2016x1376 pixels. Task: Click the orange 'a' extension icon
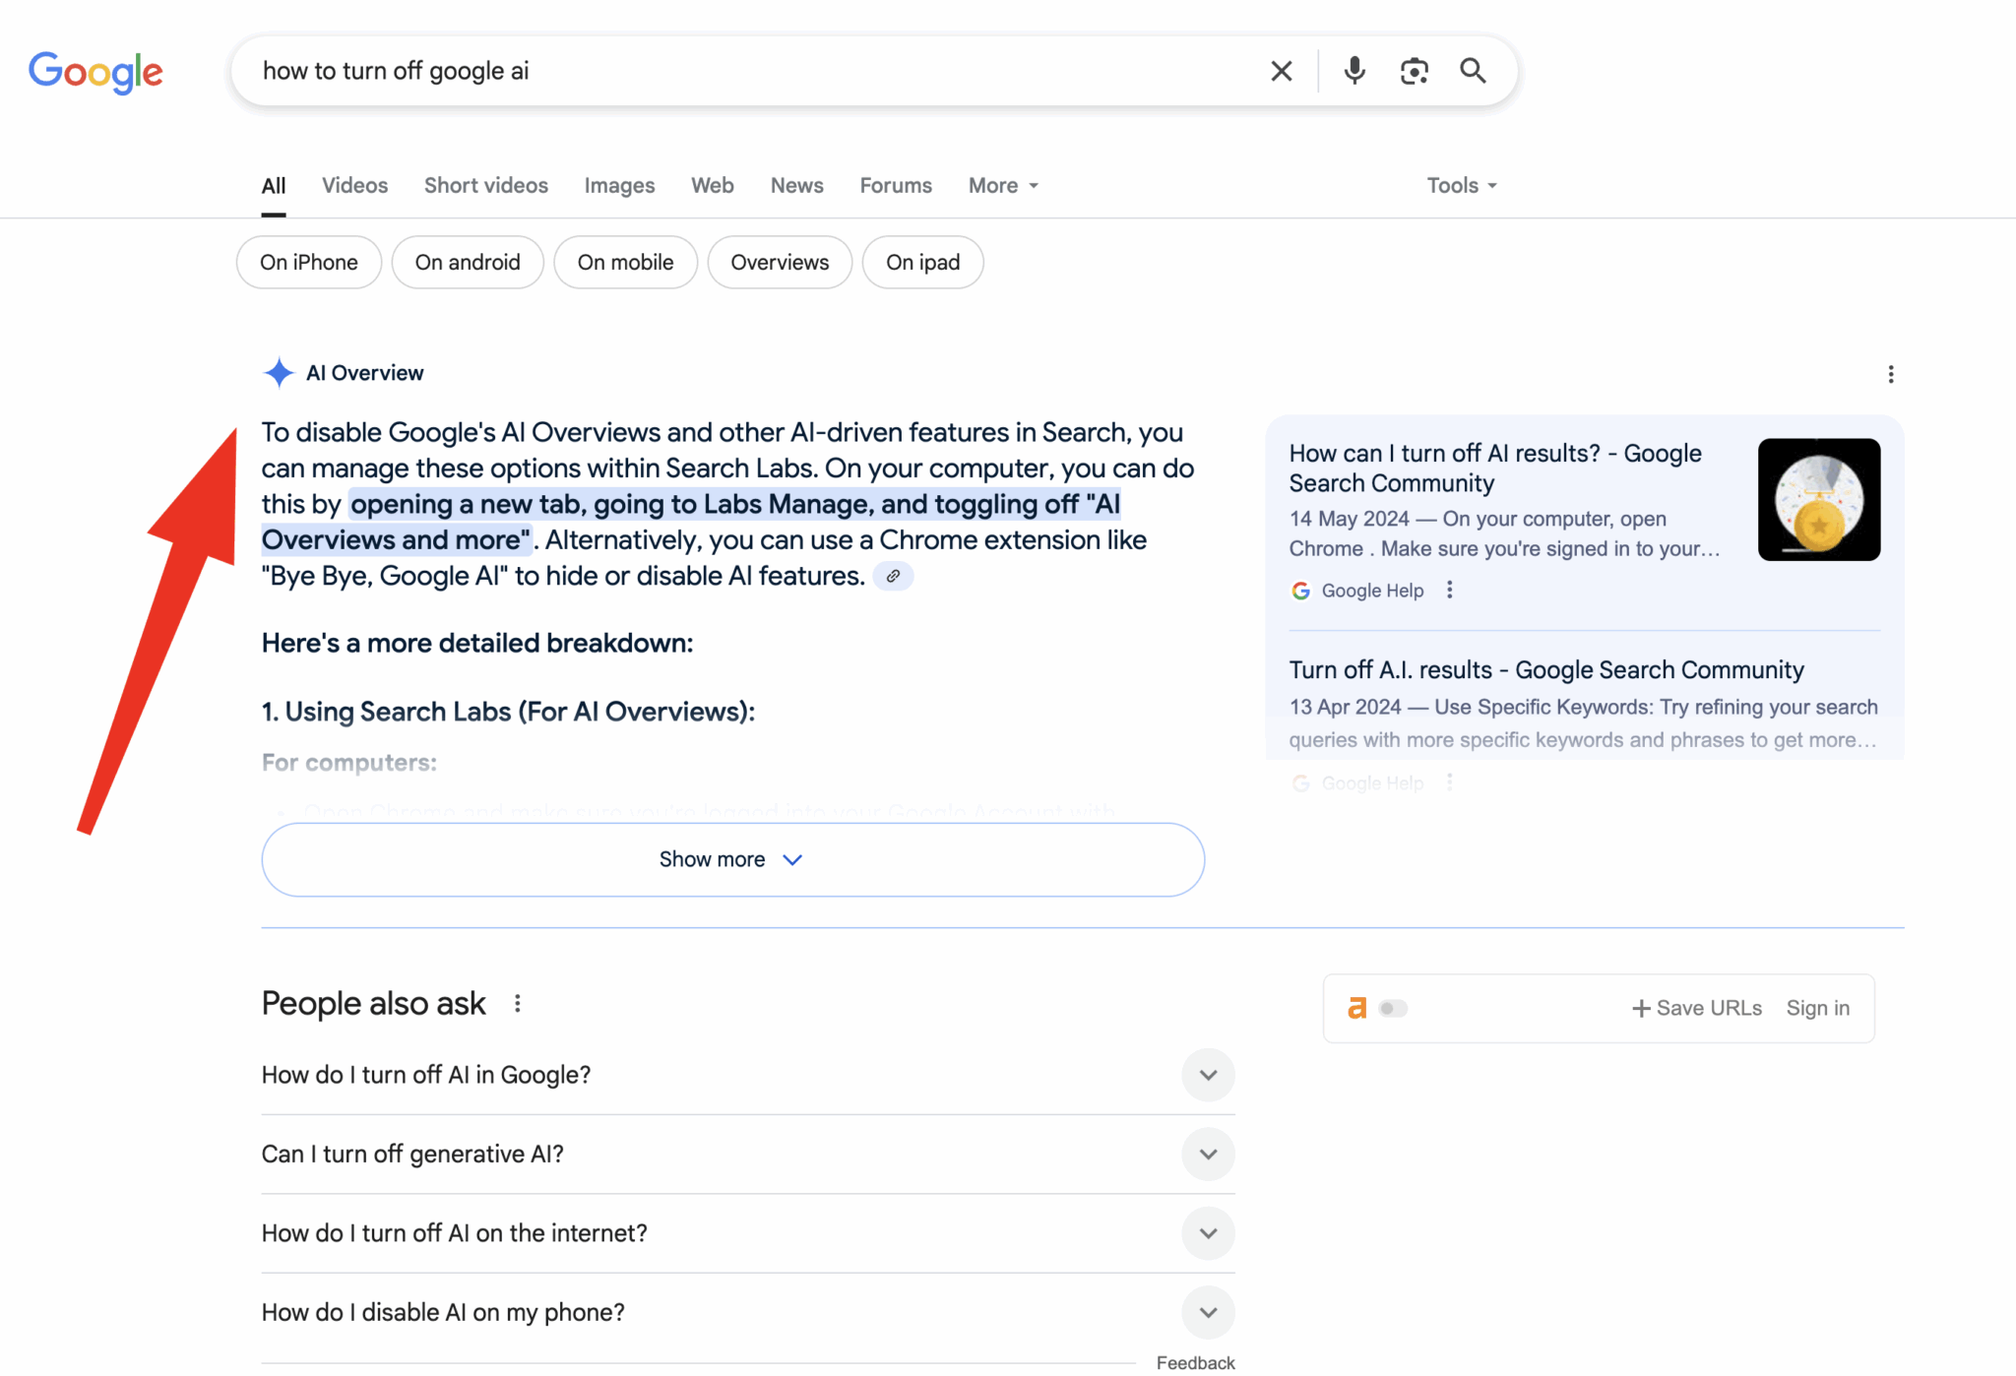(1357, 1008)
